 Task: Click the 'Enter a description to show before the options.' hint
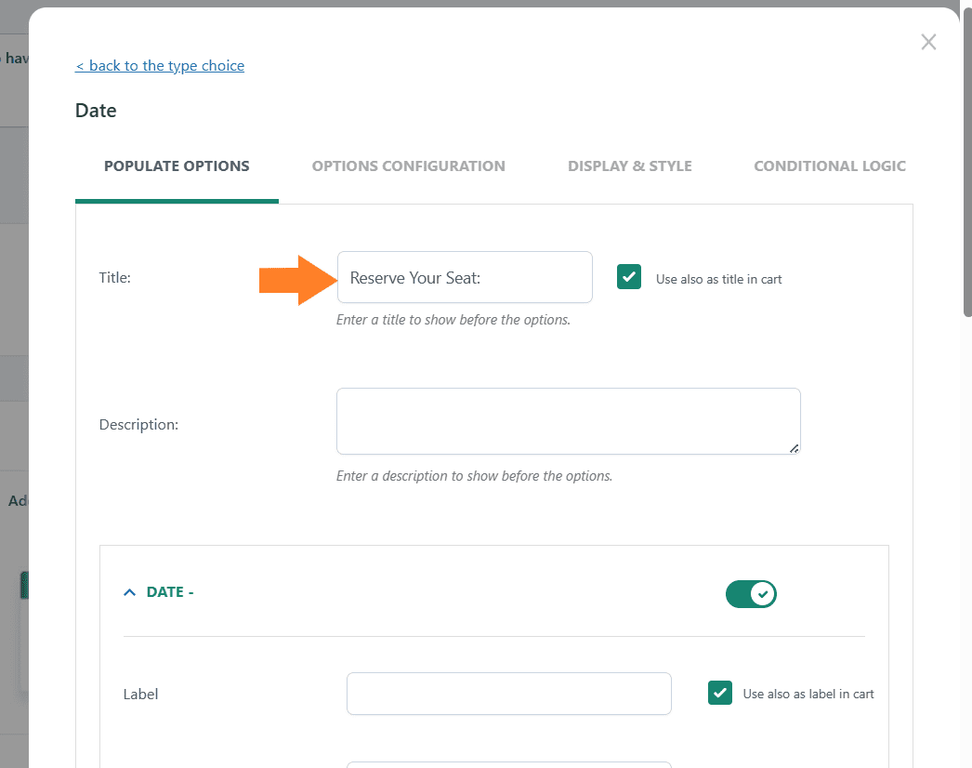tap(474, 476)
